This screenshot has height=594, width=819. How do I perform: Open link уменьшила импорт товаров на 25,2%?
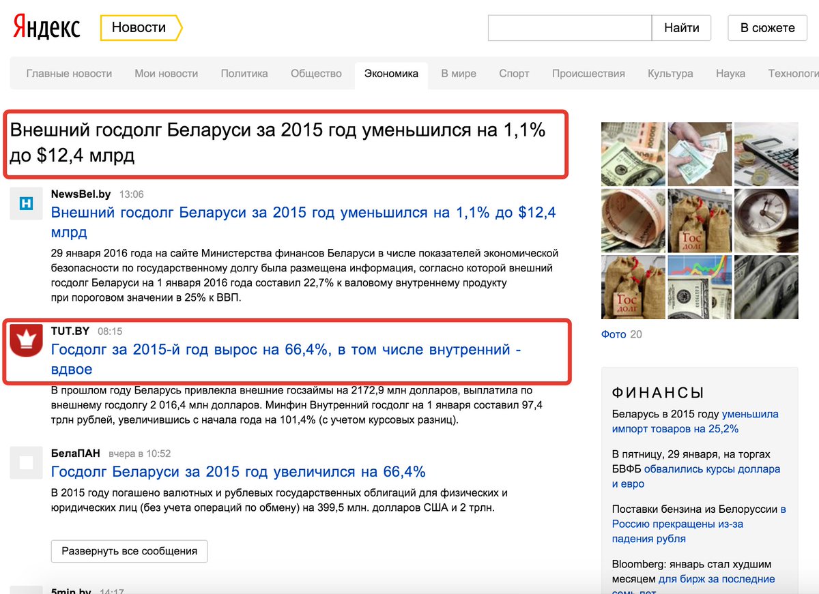click(x=695, y=421)
